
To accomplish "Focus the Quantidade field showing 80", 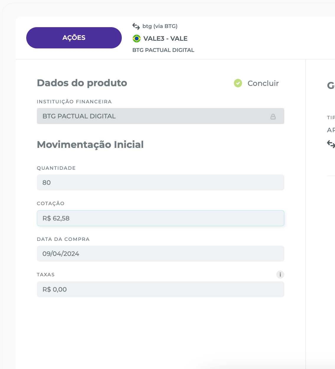I will click(x=160, y=182).
